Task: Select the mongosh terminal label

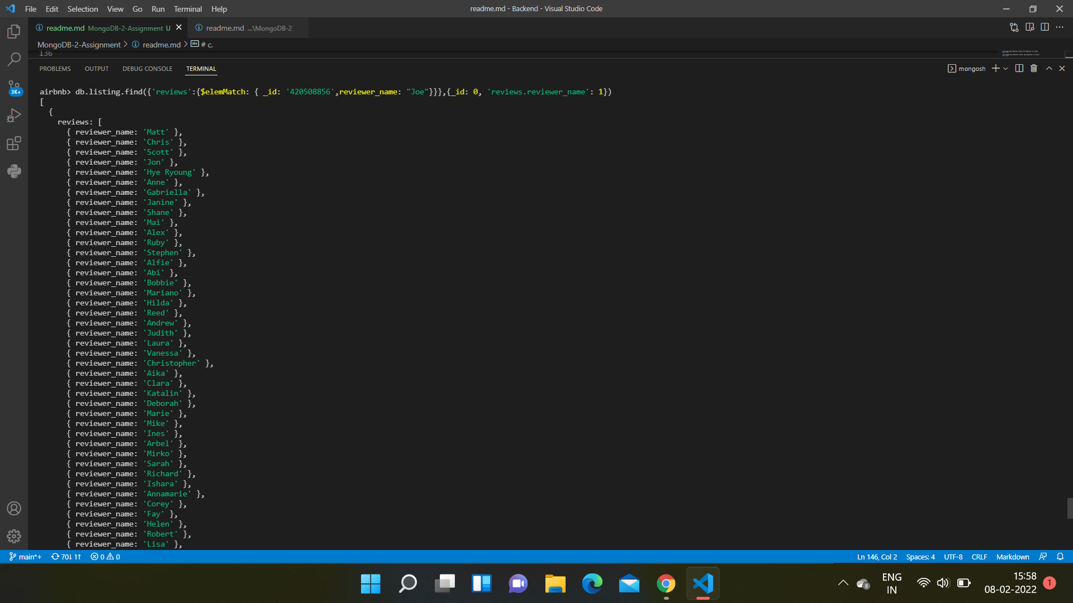Action: [x=972, y=69]
